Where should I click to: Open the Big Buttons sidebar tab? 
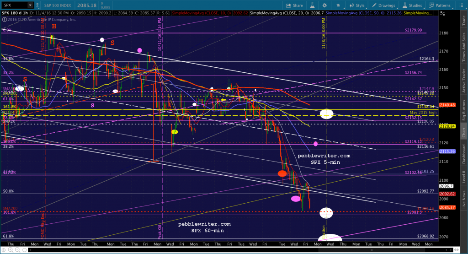464,110
